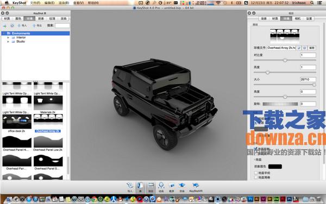Click the Render teapot icon in toolbar
This screenshot has width=326, height=204.
click(x=182, y=187)
